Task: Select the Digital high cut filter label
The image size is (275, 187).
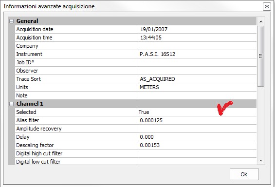Action: (39, 153)
